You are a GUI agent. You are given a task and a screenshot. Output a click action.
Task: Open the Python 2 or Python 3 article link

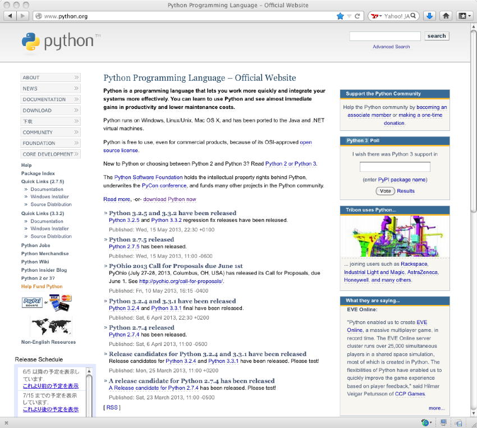pos(291,164)
